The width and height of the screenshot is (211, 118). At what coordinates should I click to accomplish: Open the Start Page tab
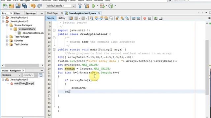coord(52,13)
